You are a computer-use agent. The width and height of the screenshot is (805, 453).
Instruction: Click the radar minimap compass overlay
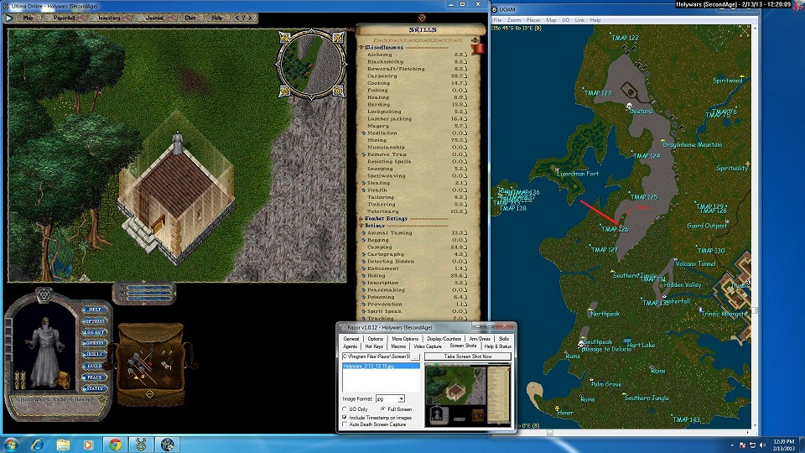(x=312, y=63)
